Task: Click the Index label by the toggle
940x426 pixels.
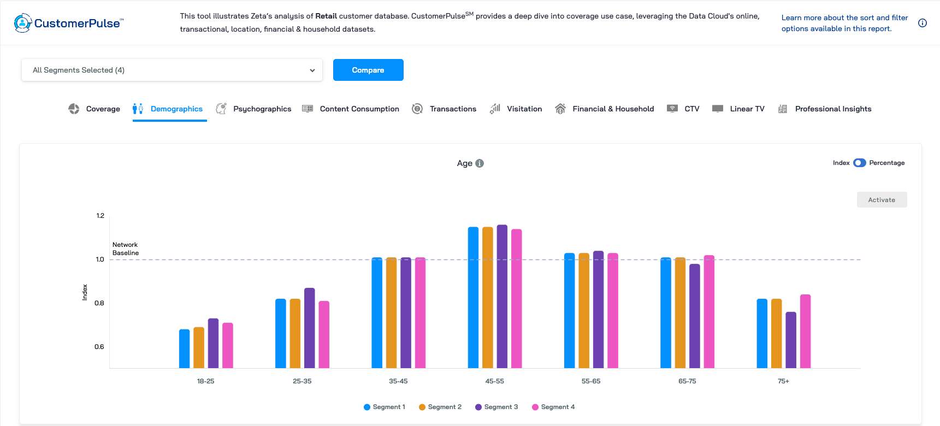Action: (x=841, y=163)
